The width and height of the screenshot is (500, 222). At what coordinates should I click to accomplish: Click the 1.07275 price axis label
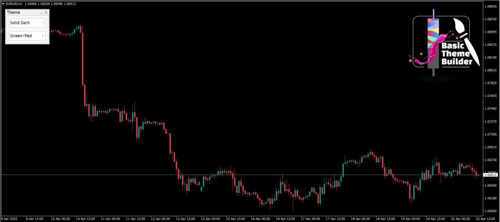(x=490, y=121)
